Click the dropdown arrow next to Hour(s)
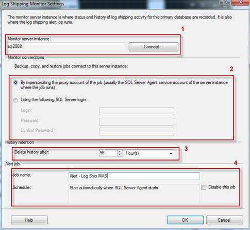The height and width of the screenshot is (230, 250). tap(171, 153)
